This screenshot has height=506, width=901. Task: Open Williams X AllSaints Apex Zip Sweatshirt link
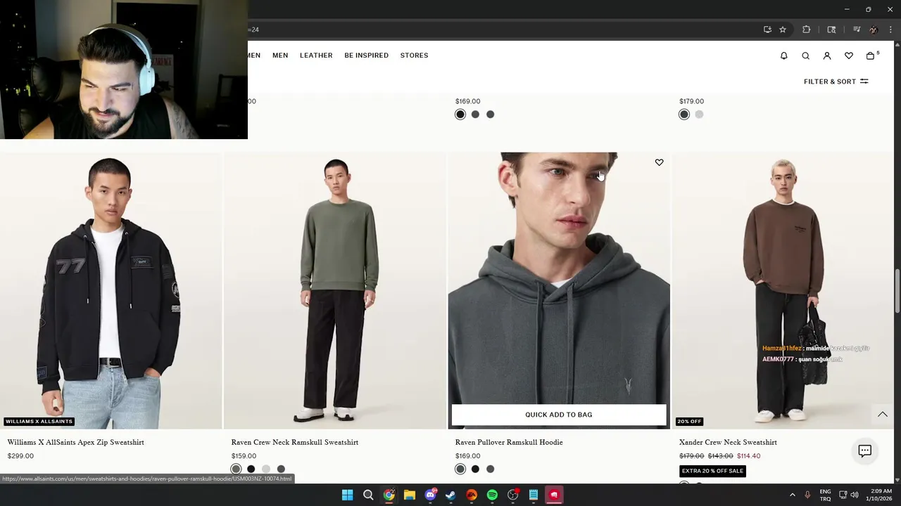pos(75,442)
